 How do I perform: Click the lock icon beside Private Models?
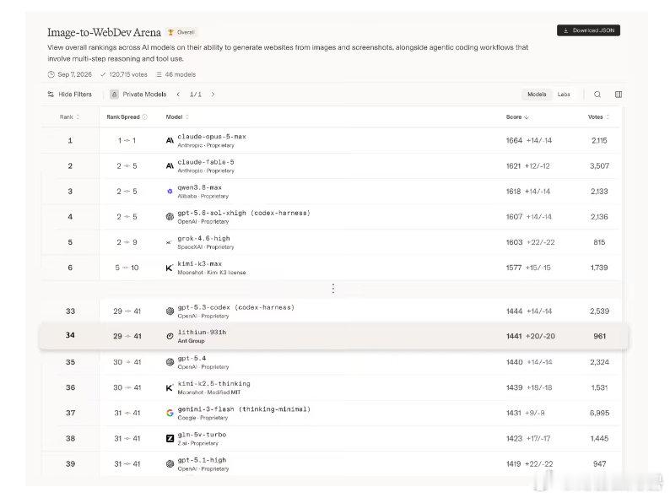tap(114, 95)
